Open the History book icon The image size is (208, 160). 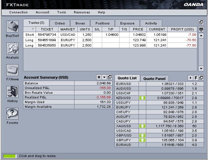(12, 92)
